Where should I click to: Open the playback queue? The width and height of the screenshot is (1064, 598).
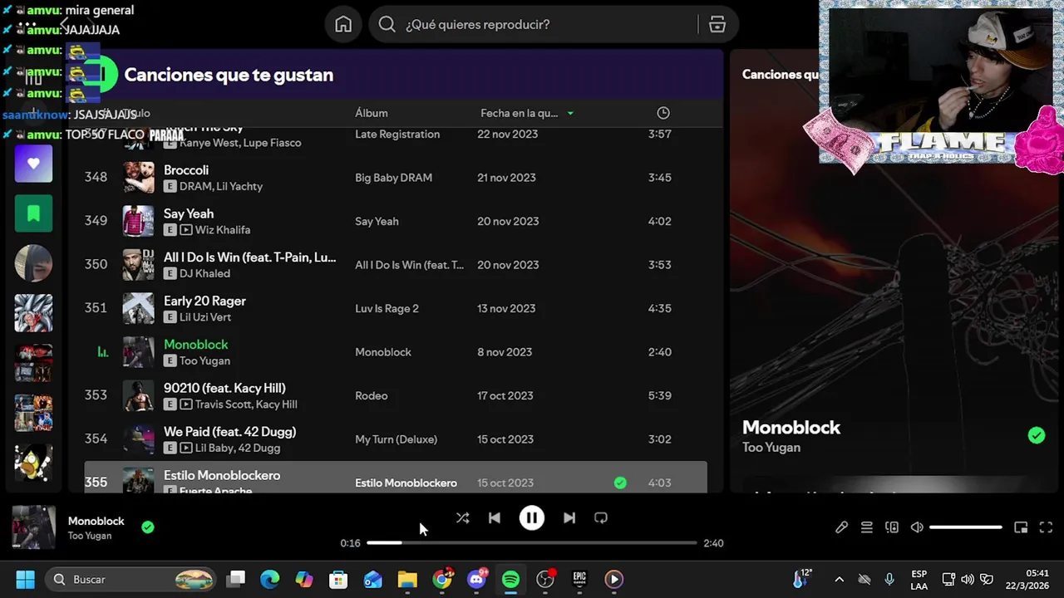(x=867, y=527)
